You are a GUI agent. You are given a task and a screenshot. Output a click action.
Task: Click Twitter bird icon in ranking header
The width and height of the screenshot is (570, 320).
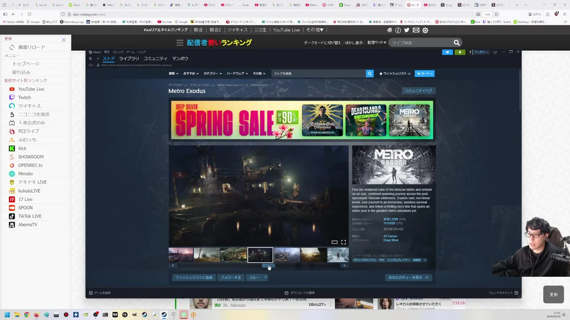point(407,30)
